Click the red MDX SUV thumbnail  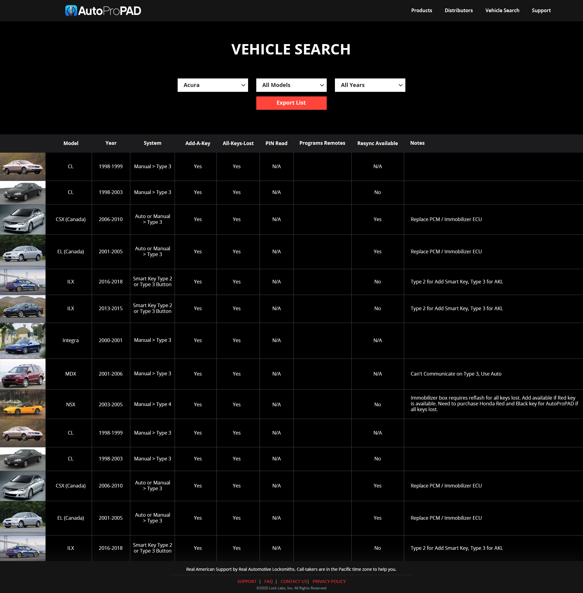coord(23,374)
